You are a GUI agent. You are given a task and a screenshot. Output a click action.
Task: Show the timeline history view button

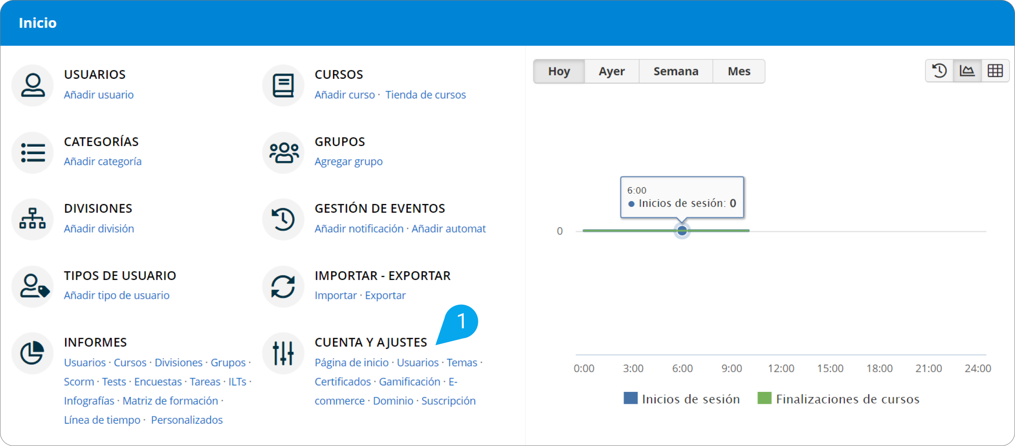coord(939,71)
